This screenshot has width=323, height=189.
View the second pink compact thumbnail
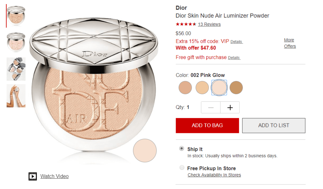(16, 42)
